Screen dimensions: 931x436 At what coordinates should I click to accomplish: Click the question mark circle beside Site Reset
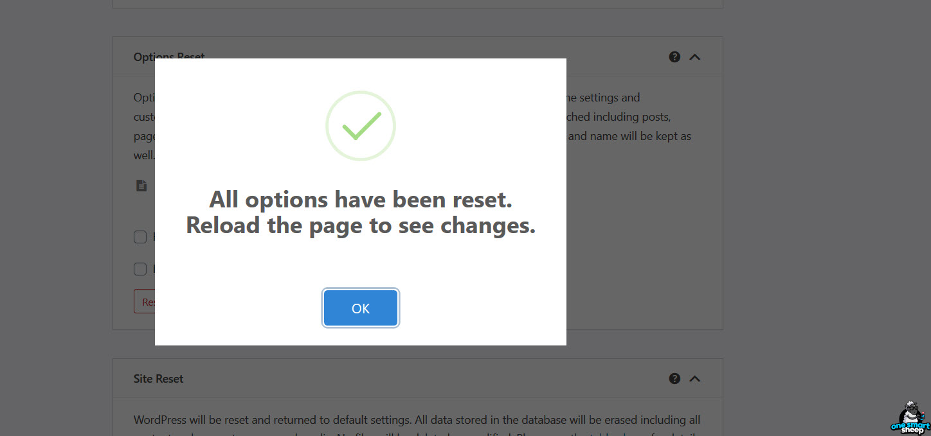pos(674,378)
